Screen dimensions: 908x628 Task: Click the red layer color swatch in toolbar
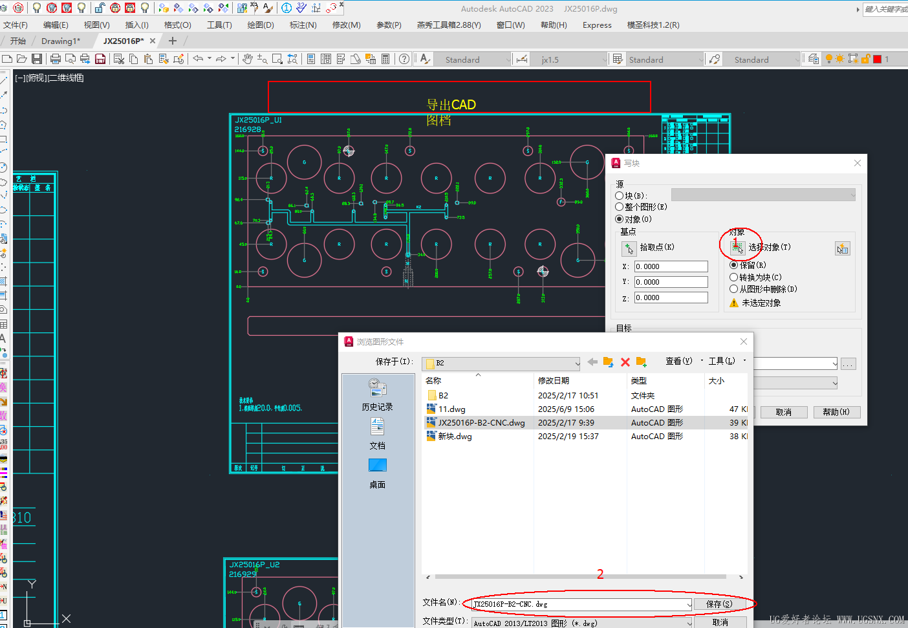(x=877, y=59)
